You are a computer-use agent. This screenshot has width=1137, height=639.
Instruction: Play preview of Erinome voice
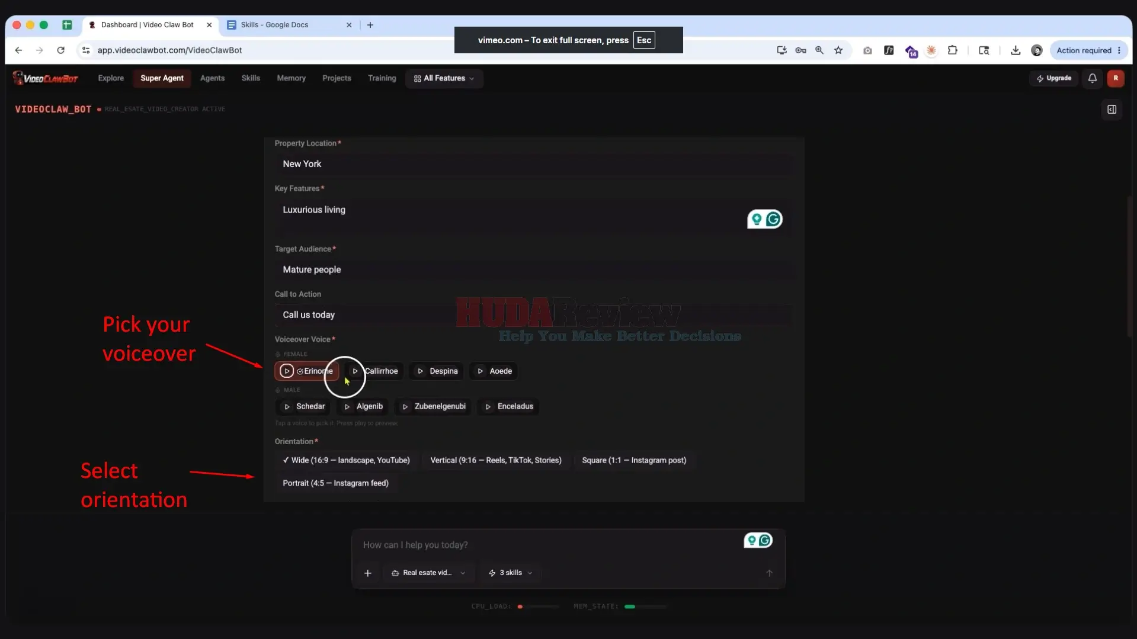coord(287,371)
